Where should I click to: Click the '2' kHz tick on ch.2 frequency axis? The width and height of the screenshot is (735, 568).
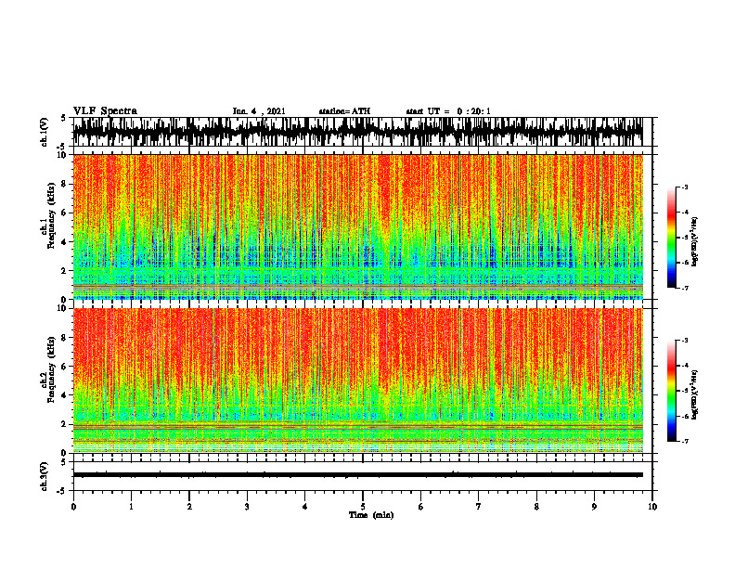(65, 424)
